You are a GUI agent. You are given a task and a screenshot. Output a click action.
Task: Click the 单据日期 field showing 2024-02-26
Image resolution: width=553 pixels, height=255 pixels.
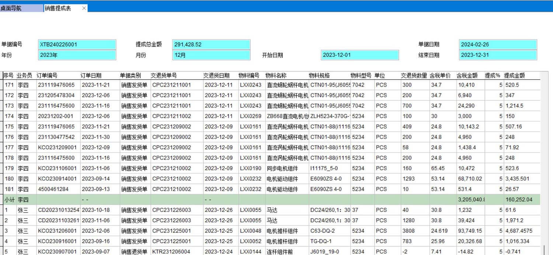(498, 44)
